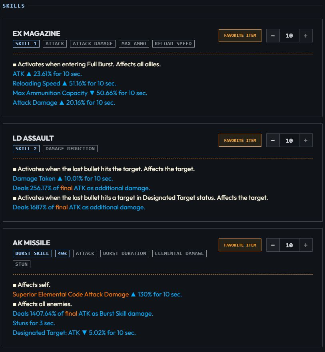Click 'Superior Elemental Code Attack Damage' line

pos(97,294)
